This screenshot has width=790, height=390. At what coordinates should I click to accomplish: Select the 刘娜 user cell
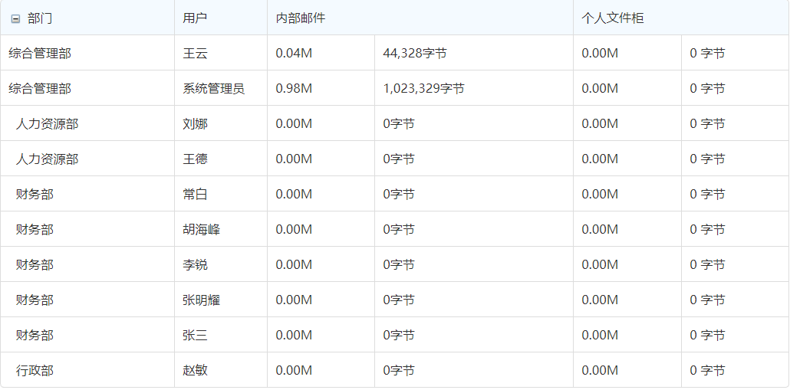[x=196, y=124]
